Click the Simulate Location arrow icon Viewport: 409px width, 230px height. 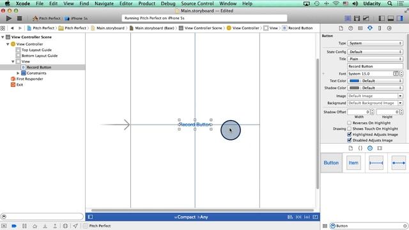(75, 226)
